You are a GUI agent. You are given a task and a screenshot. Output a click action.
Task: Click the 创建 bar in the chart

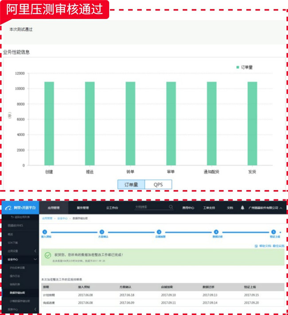point(49,124)
